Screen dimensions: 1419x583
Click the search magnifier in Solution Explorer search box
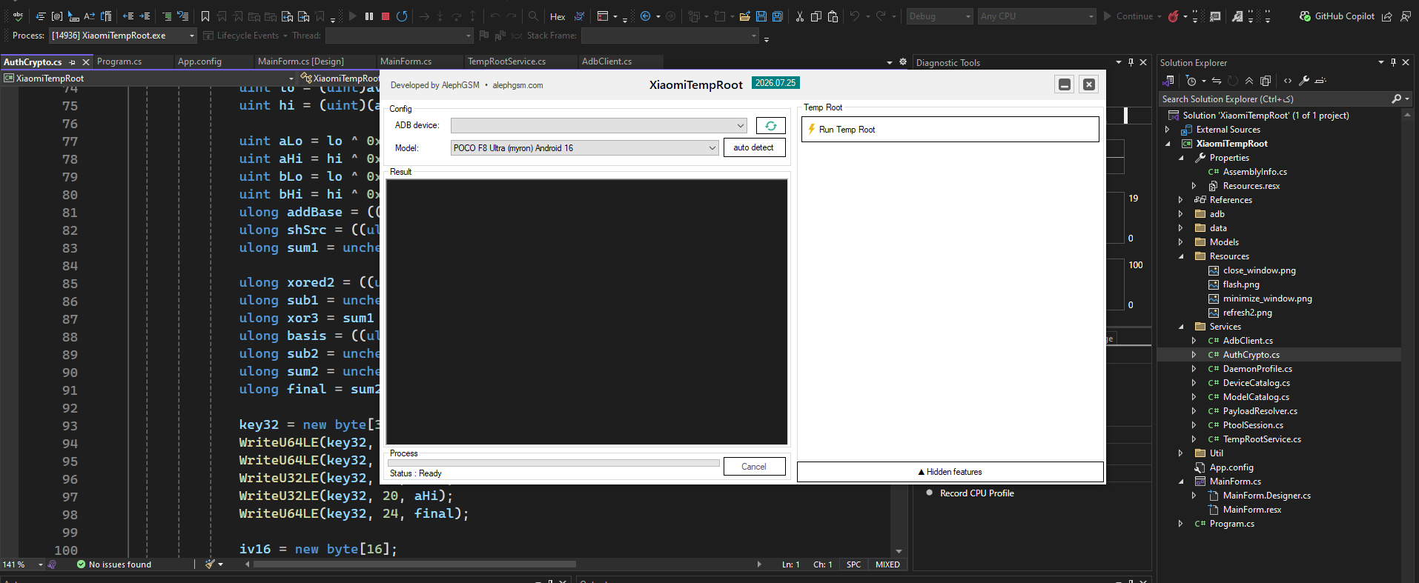(1397, 99)
